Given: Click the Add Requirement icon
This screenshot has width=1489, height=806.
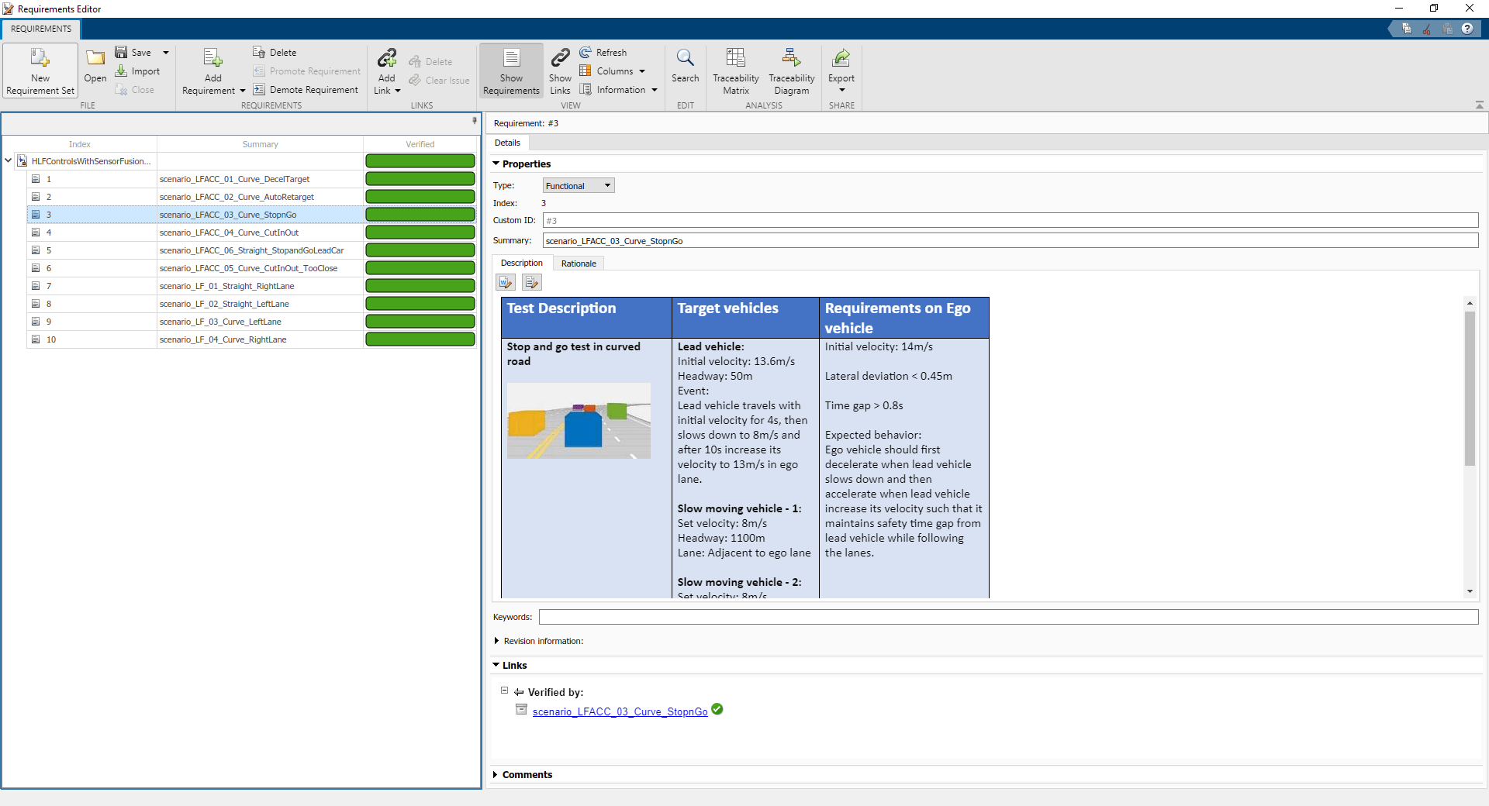Looking at the screenshot, I should [212, 58].
